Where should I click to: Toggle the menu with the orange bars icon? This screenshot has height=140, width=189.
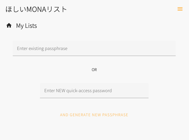click(180, 9)
